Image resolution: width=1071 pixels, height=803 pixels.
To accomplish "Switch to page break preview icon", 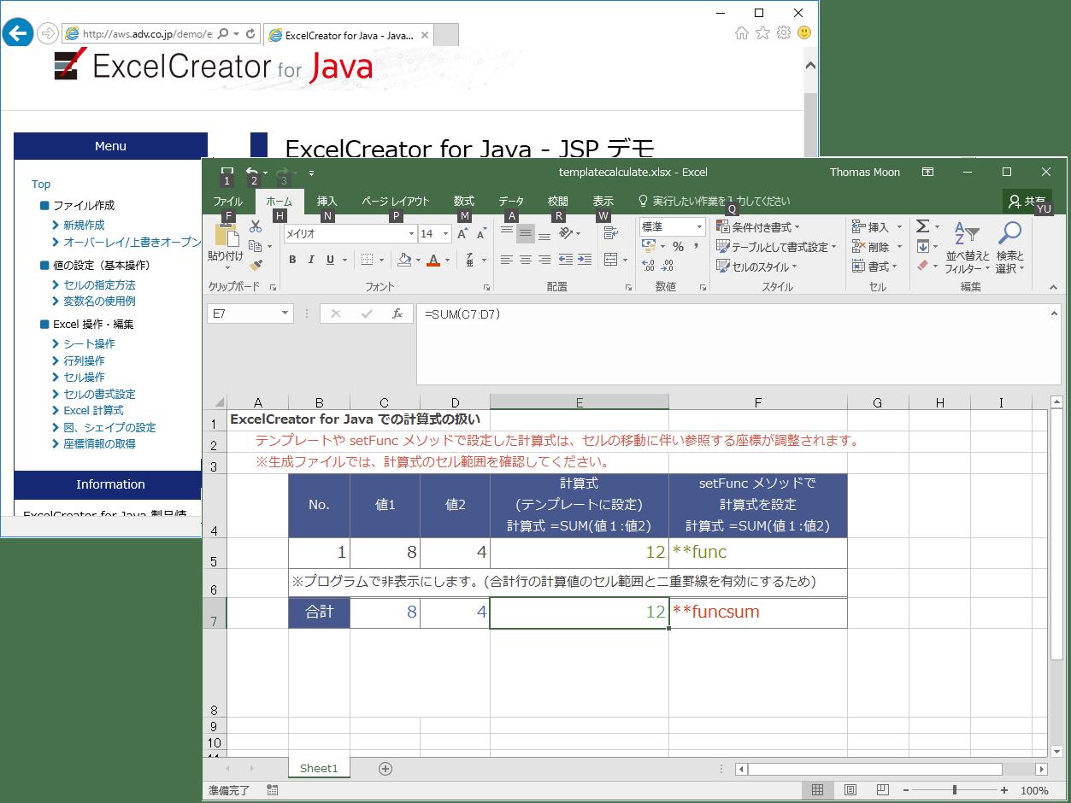I will tap(882, 790).
